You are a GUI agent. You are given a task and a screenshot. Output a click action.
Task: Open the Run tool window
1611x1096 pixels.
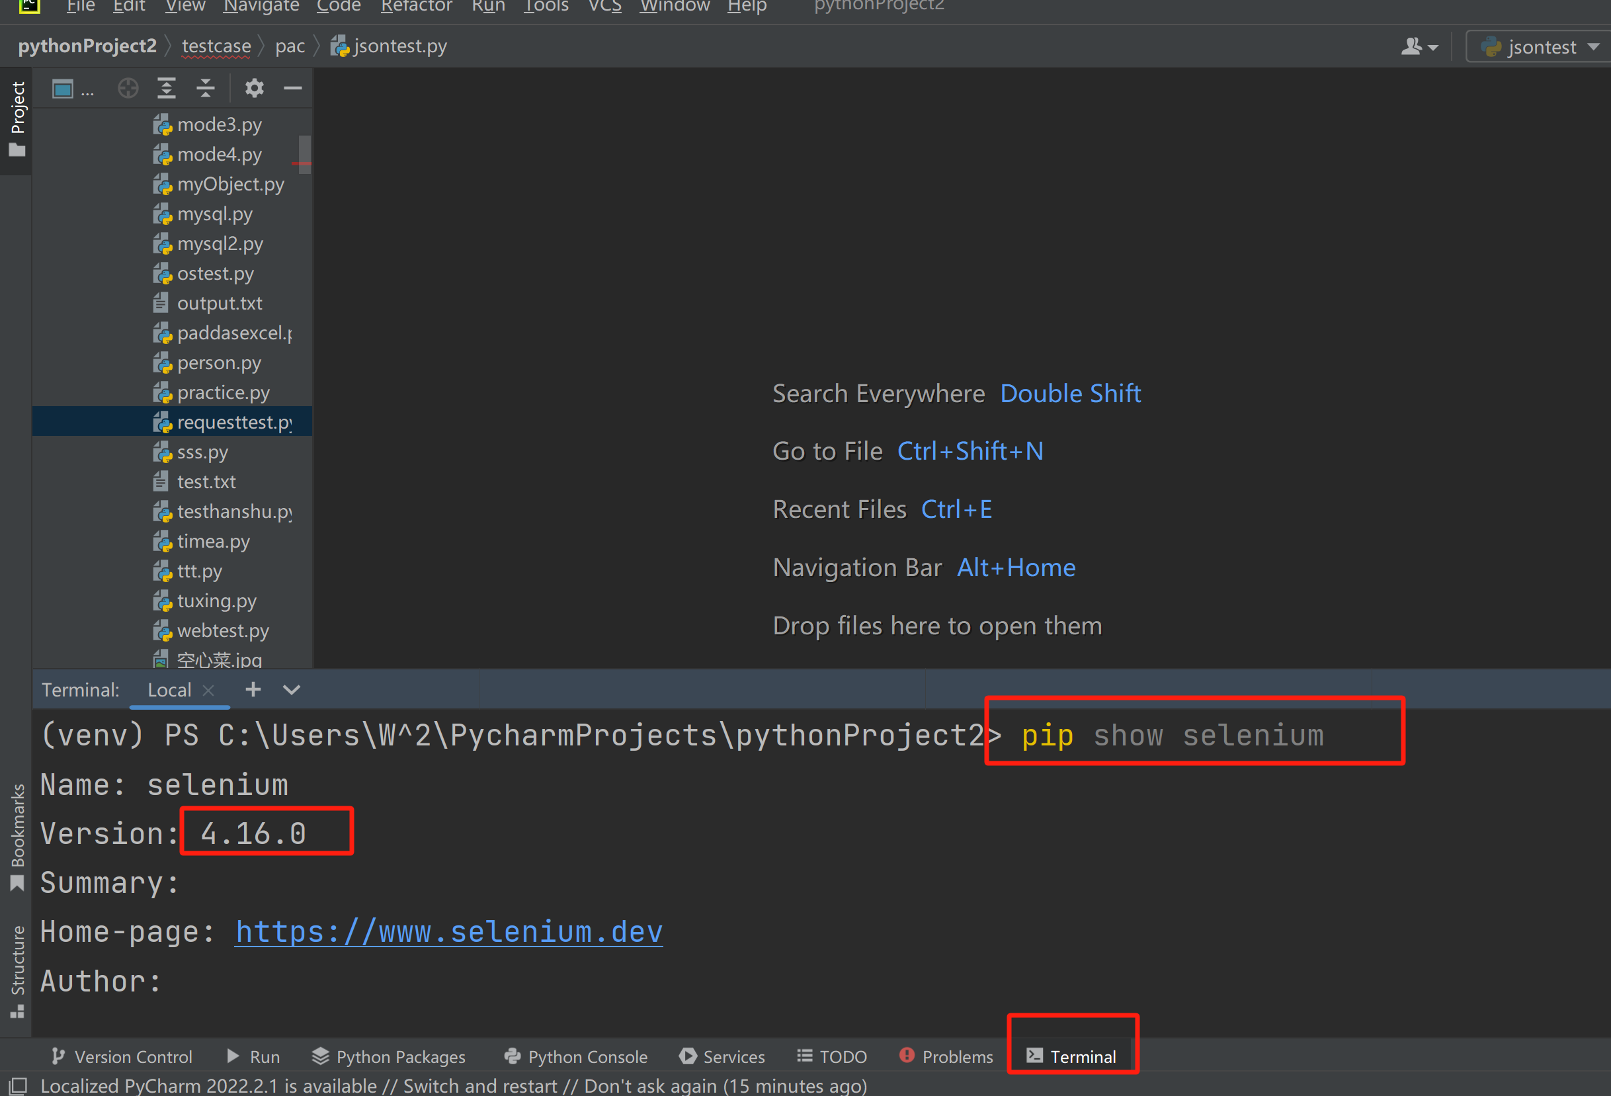(253, 1056)
